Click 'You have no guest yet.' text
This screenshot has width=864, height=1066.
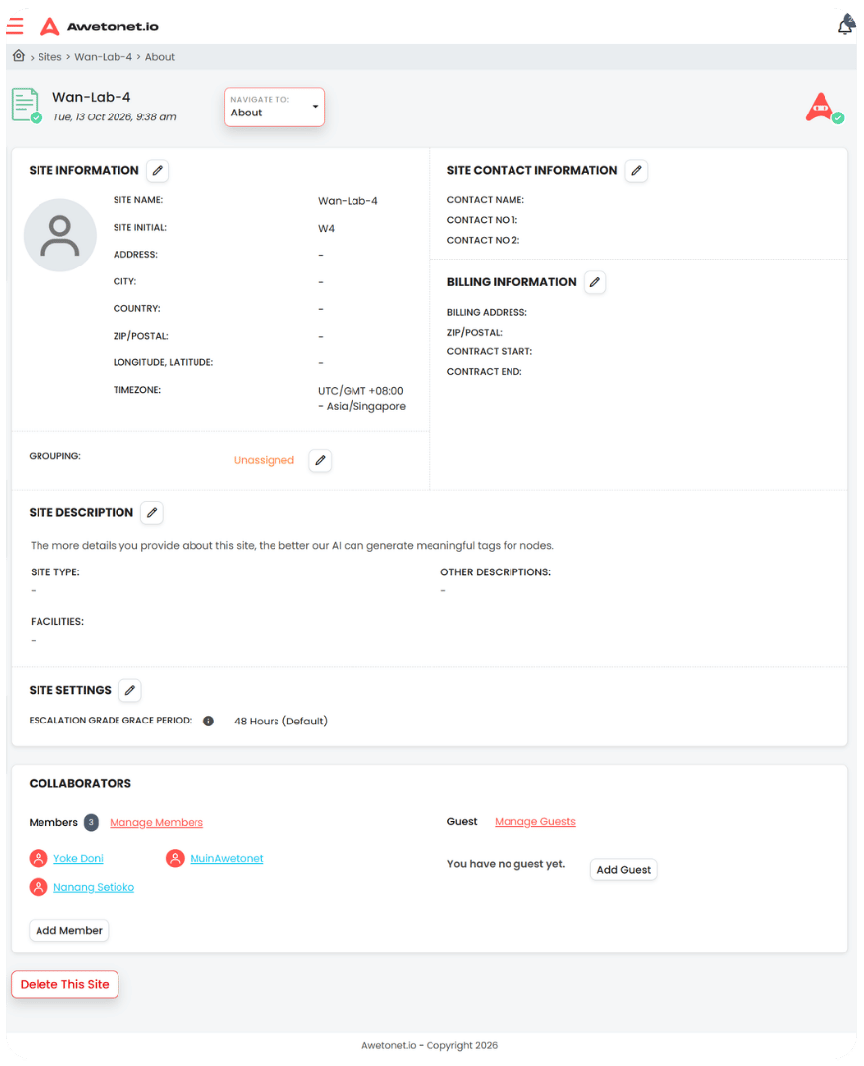[x=507, y=864]
